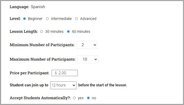Select no for accepting students automatically
Viewport: 184px width, 105px height.
click(x=88, y=98)
